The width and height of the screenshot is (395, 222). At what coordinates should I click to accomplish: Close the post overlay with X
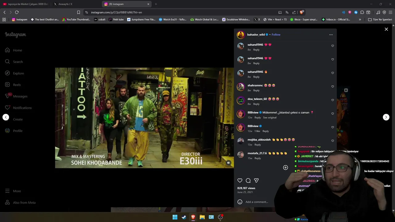[x=386, y=29]
